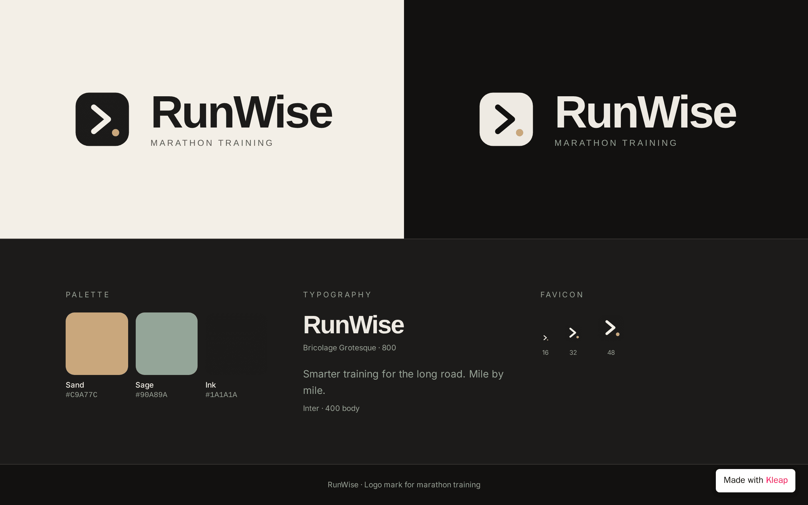Click the footer RunWise logo mark caption
The width and height of the screenshot is (808, 505).
pos(404,484)
